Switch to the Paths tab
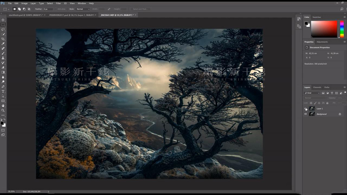 (x=327, y=87)
